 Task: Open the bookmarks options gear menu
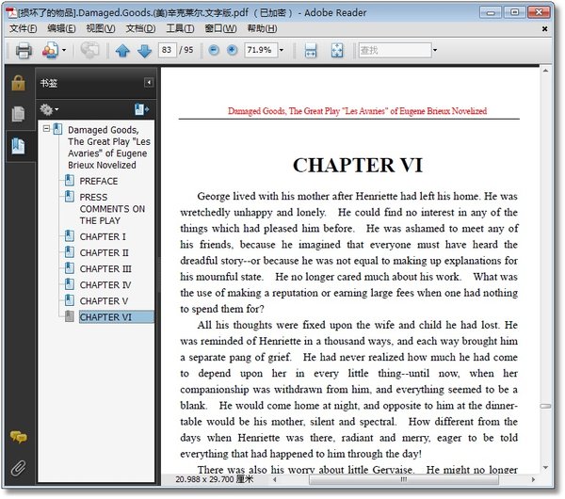[x=49, y=109]
